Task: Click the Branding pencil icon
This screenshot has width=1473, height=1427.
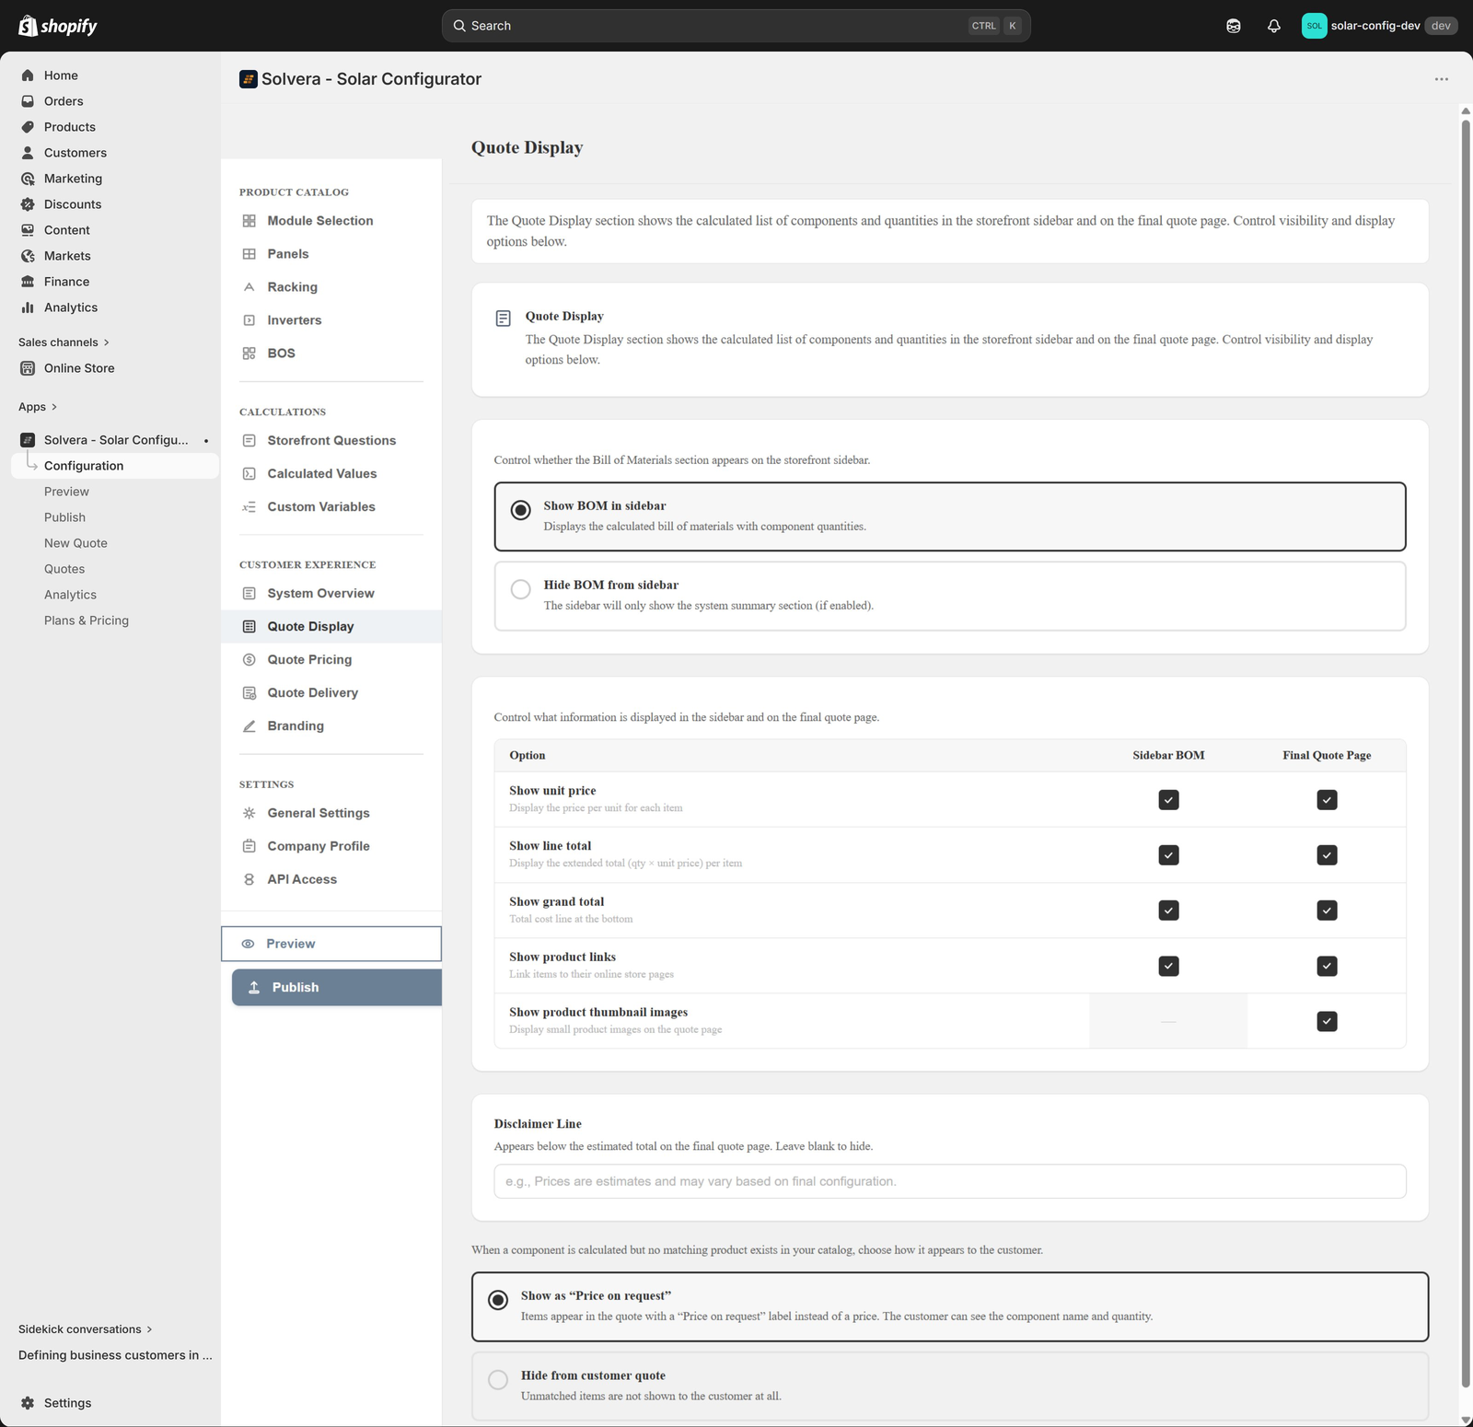Action: tap(249, 725)
